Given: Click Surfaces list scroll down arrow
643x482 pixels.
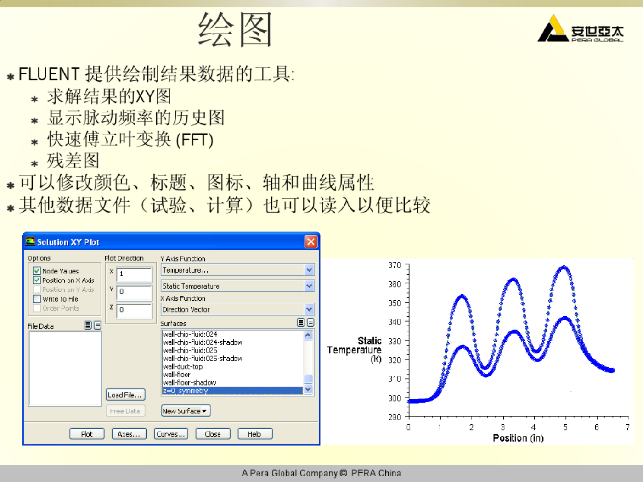Looking at the screenshot, I should pyautogui.click(x=308, y=389).
